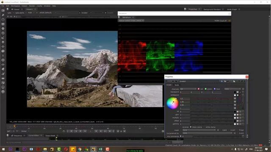Open the rgba.alpha channel dropdown in viewer
Viewport: 271px width, 152px height.
click(21, 13)
